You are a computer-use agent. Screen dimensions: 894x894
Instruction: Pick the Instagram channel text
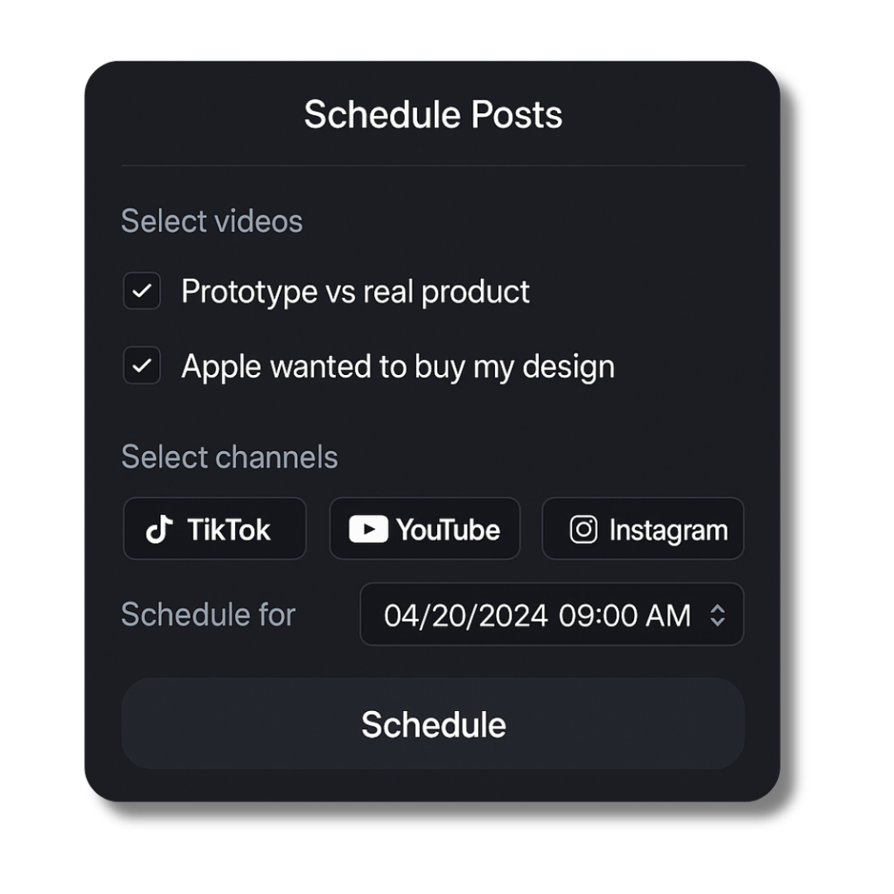(668, 530)
